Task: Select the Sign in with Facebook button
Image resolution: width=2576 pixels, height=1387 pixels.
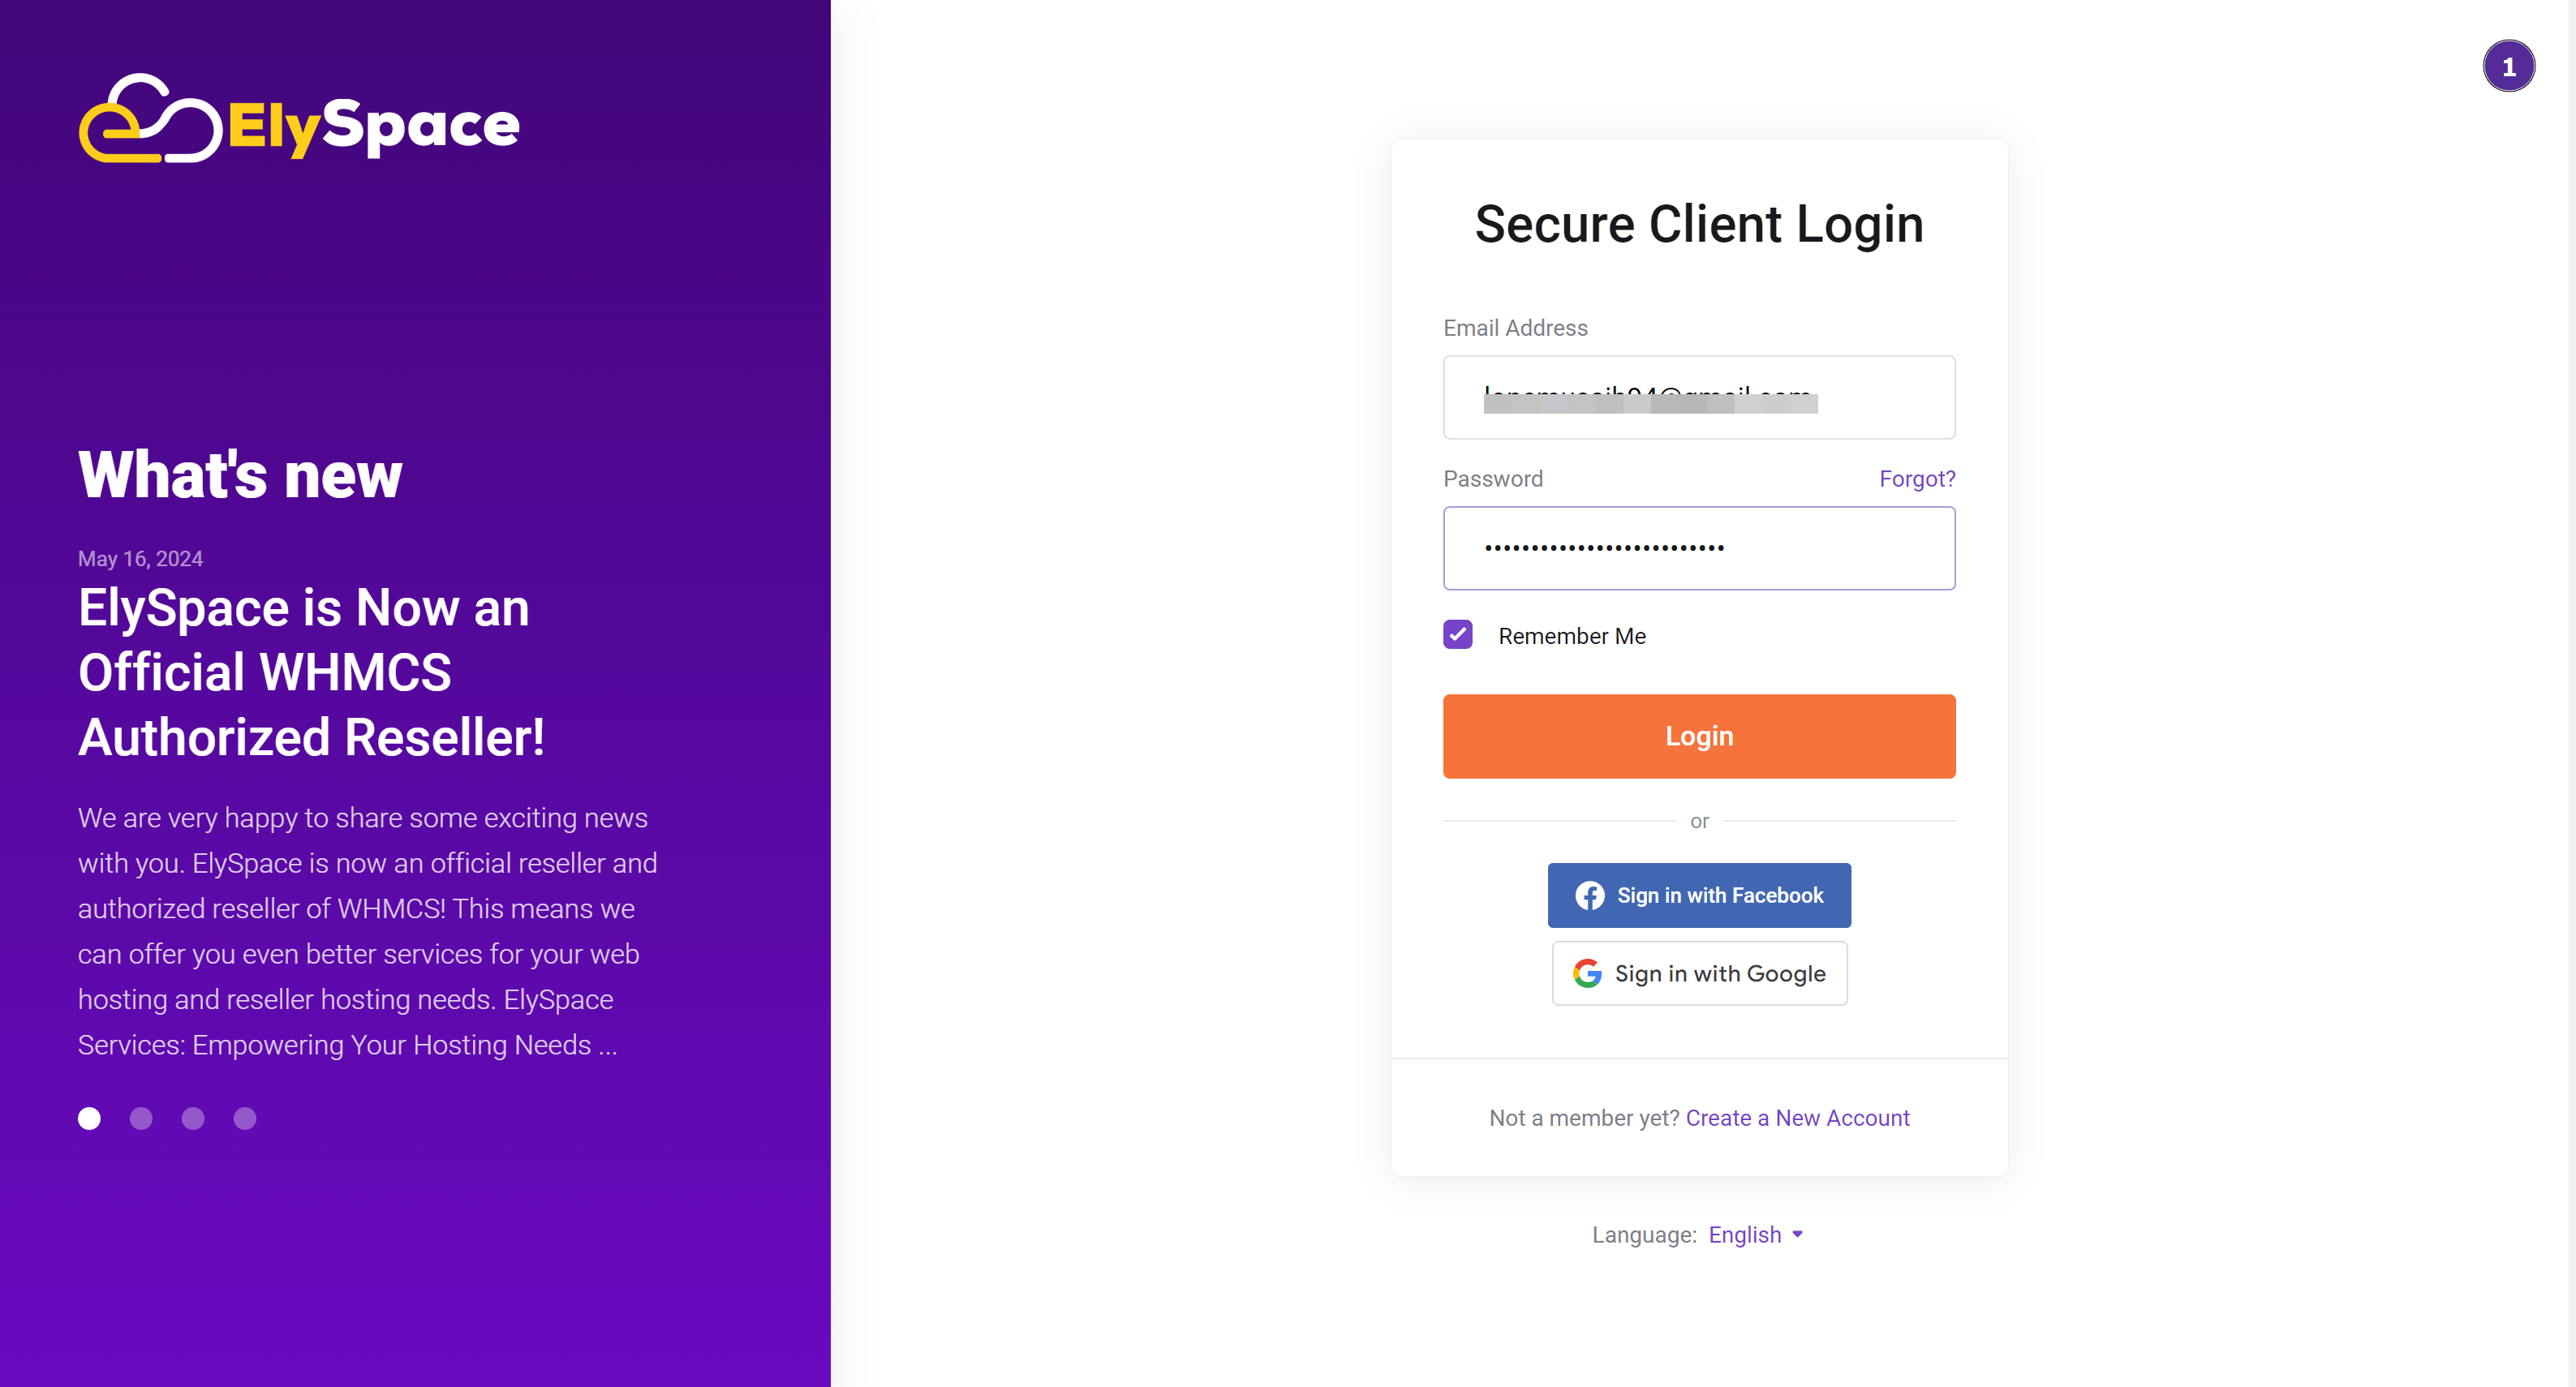Action: (x=1700, y=895)
